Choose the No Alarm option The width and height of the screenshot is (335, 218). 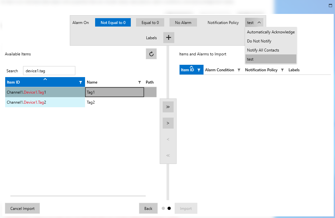(183, 22)
